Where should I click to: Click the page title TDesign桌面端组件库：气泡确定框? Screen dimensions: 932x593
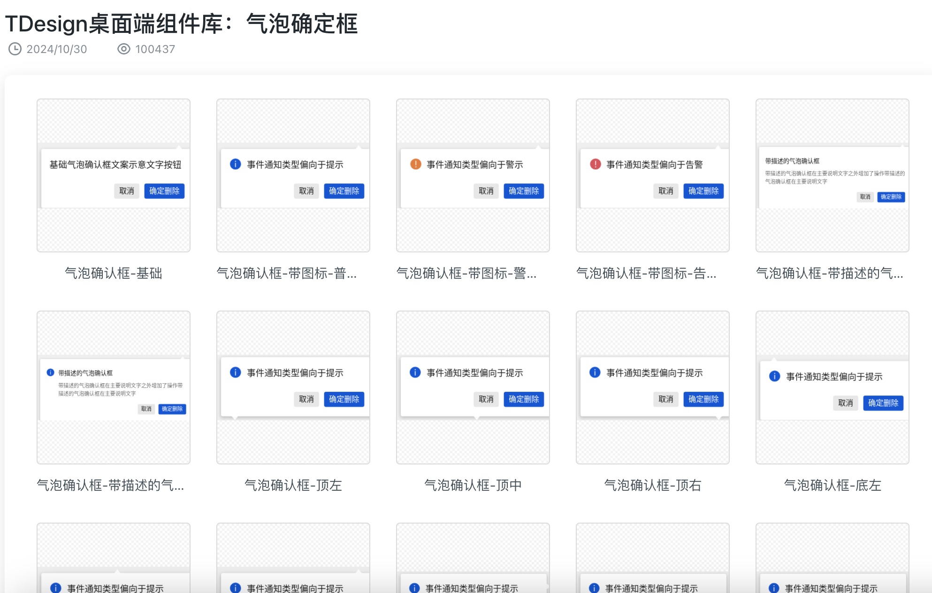coord(182,23)
